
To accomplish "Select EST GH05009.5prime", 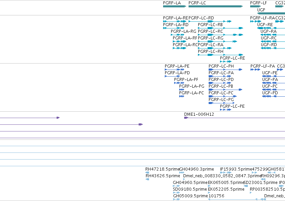I will 176,199.
